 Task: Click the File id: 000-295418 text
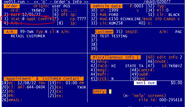pos(160,100)
